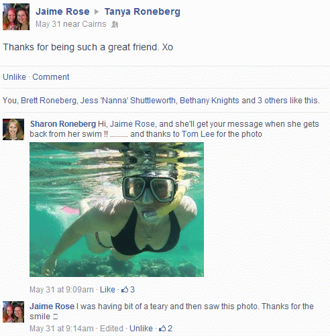Click the Jaime Rose name in post header

pos(62,11)
